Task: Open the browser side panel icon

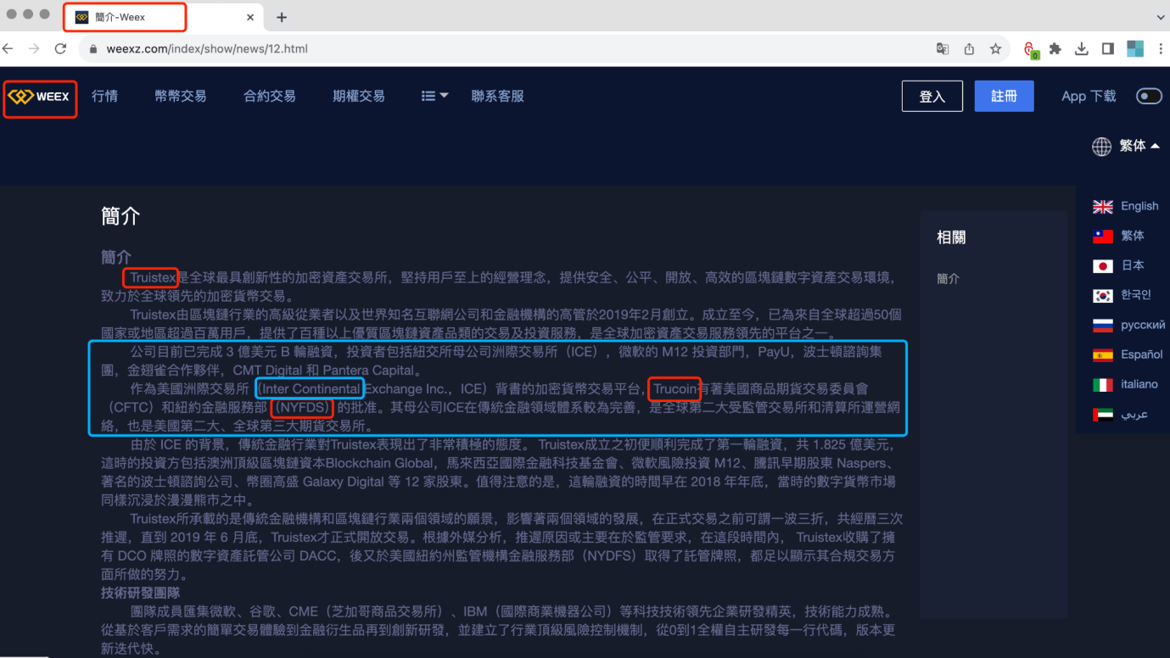Action: pos(1109,48)
